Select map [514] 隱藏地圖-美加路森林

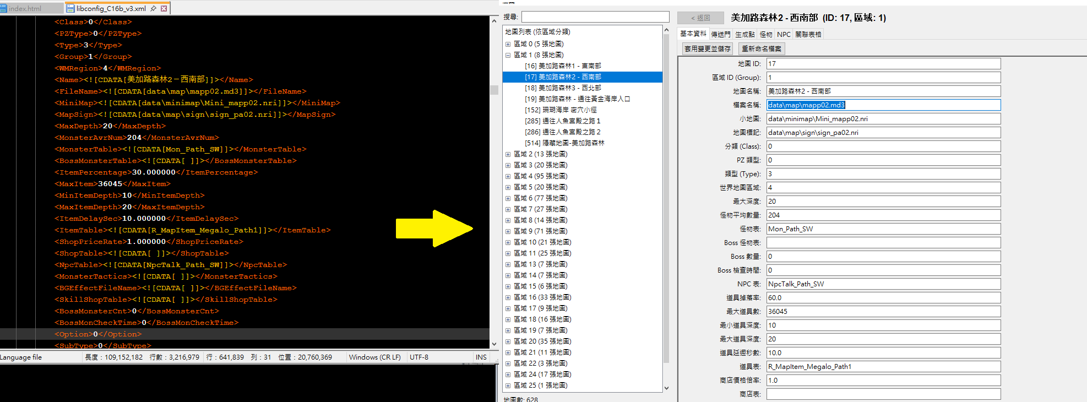(x=564, y=143)
